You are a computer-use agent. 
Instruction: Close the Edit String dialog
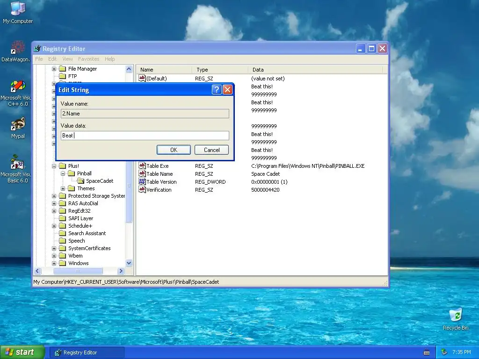pyautogui.click(x=228, y=89)
